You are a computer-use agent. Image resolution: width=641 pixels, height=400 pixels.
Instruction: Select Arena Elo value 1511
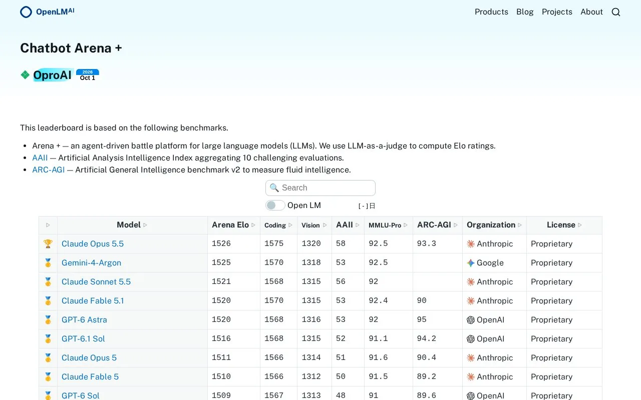coord(221,358)
